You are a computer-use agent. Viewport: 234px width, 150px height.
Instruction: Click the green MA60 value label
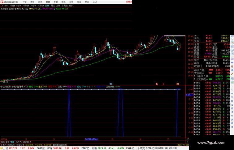coord(62,9)
